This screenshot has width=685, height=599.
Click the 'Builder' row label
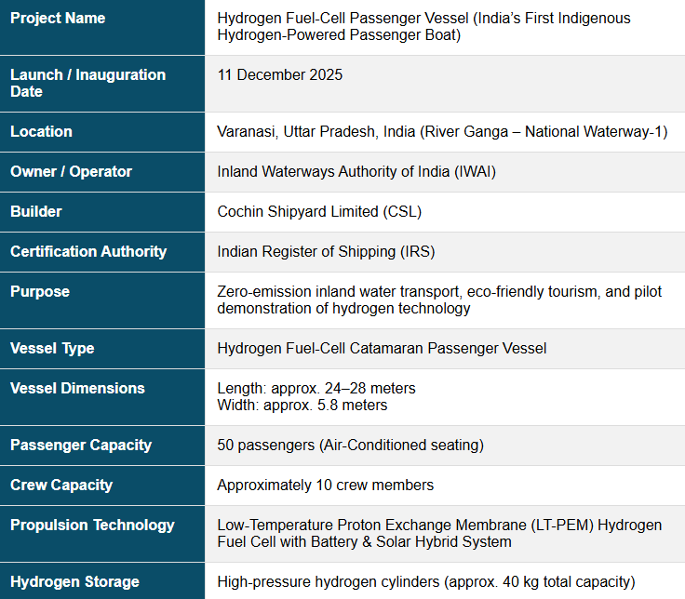(x=35, y=212)
